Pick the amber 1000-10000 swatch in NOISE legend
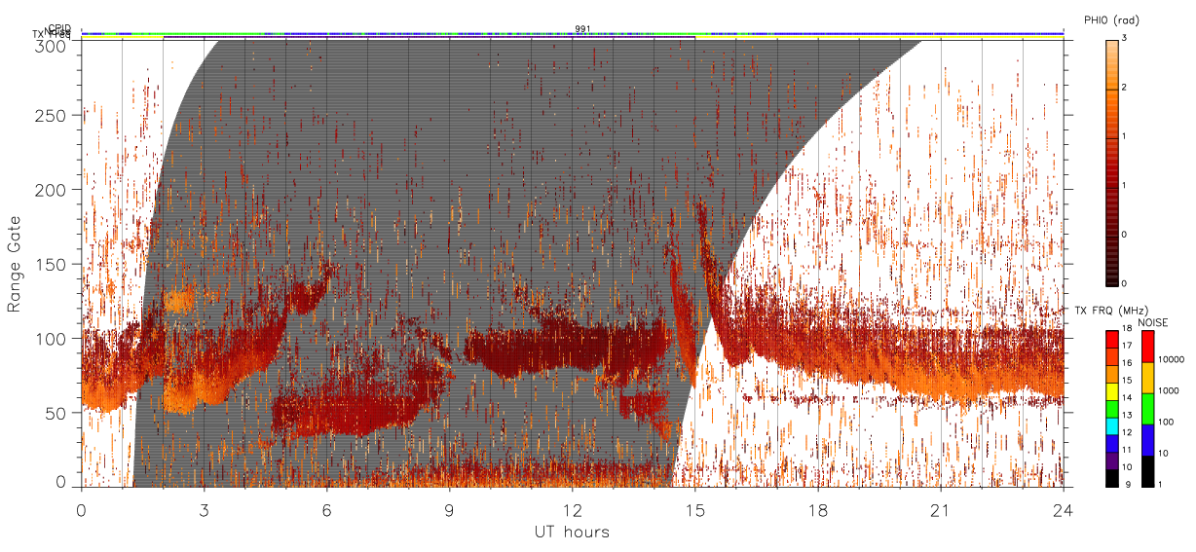Screen dimensions: 1196x552 click(1148, 376)
